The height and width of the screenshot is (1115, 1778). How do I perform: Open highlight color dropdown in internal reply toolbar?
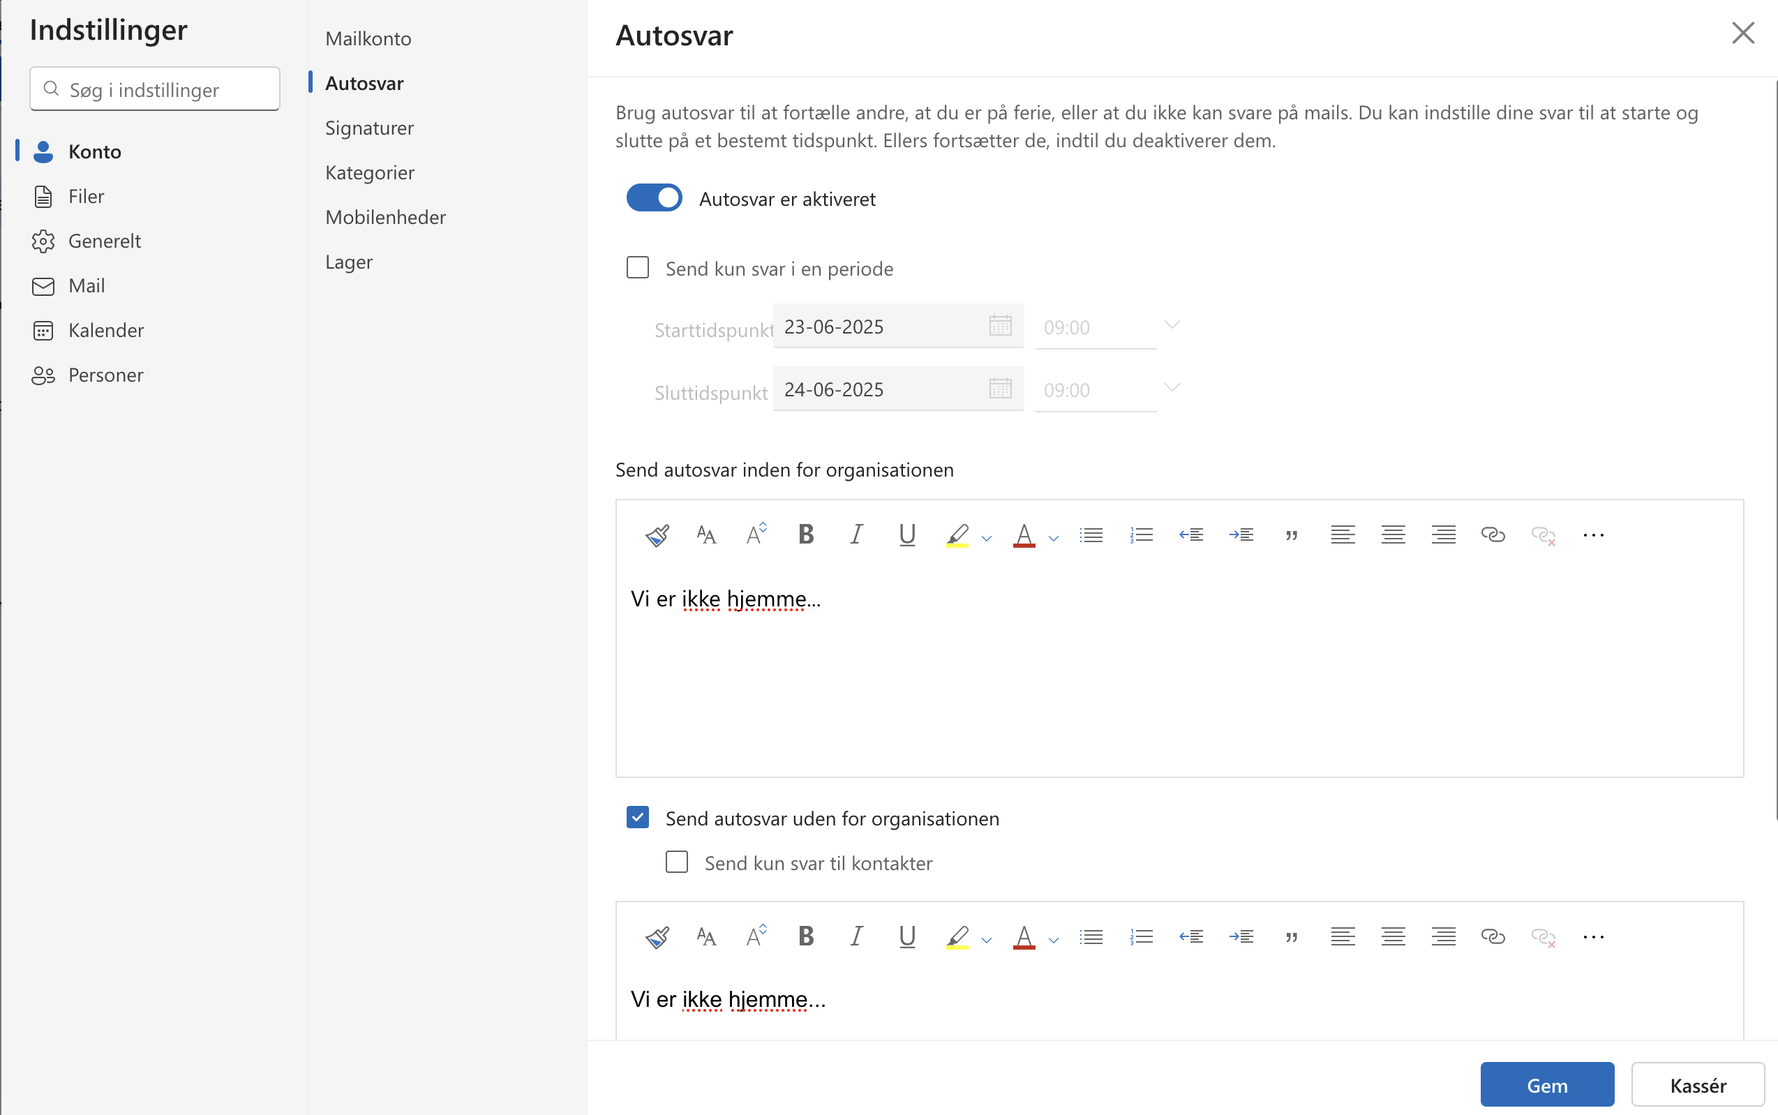(987, 537)
